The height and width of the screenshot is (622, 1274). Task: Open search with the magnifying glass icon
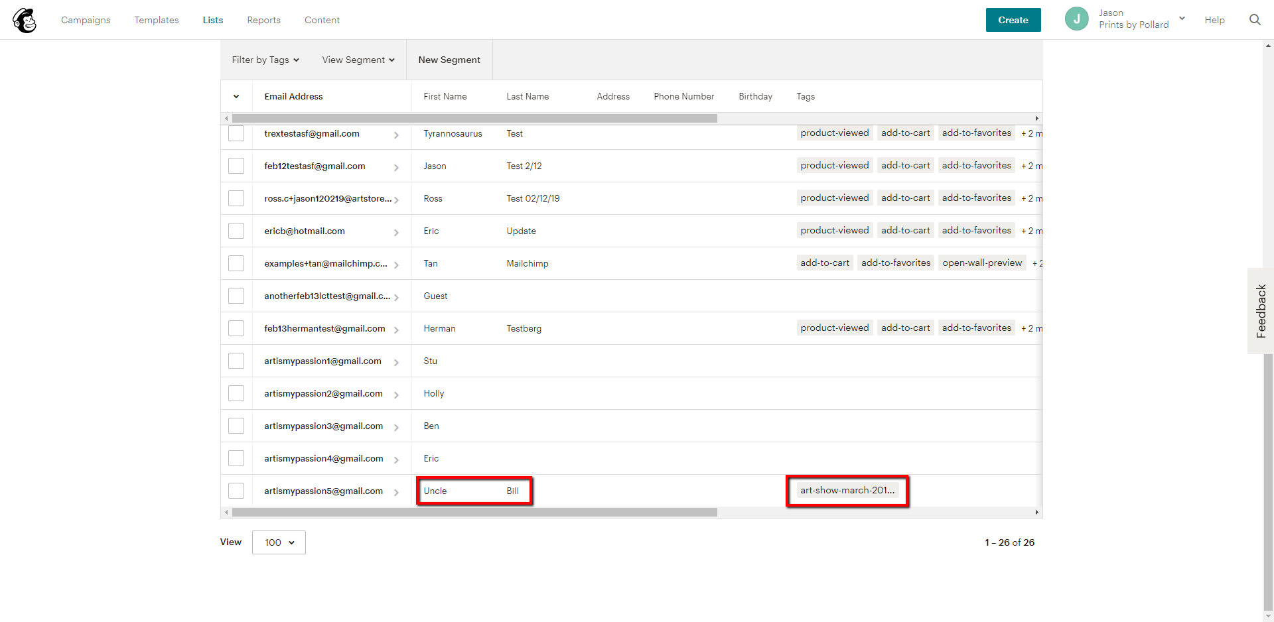pyautogui.click(x=1255, y=20)
